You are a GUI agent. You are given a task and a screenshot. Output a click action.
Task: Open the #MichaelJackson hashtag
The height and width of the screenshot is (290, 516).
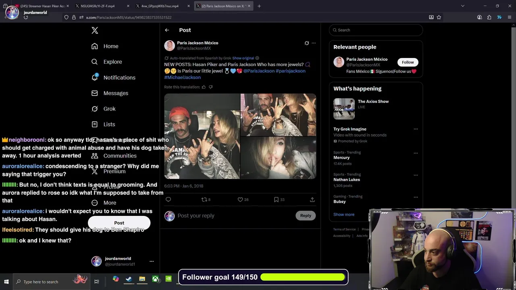182,77
